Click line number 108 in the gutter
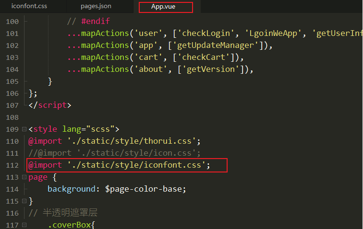 (12, 118)
